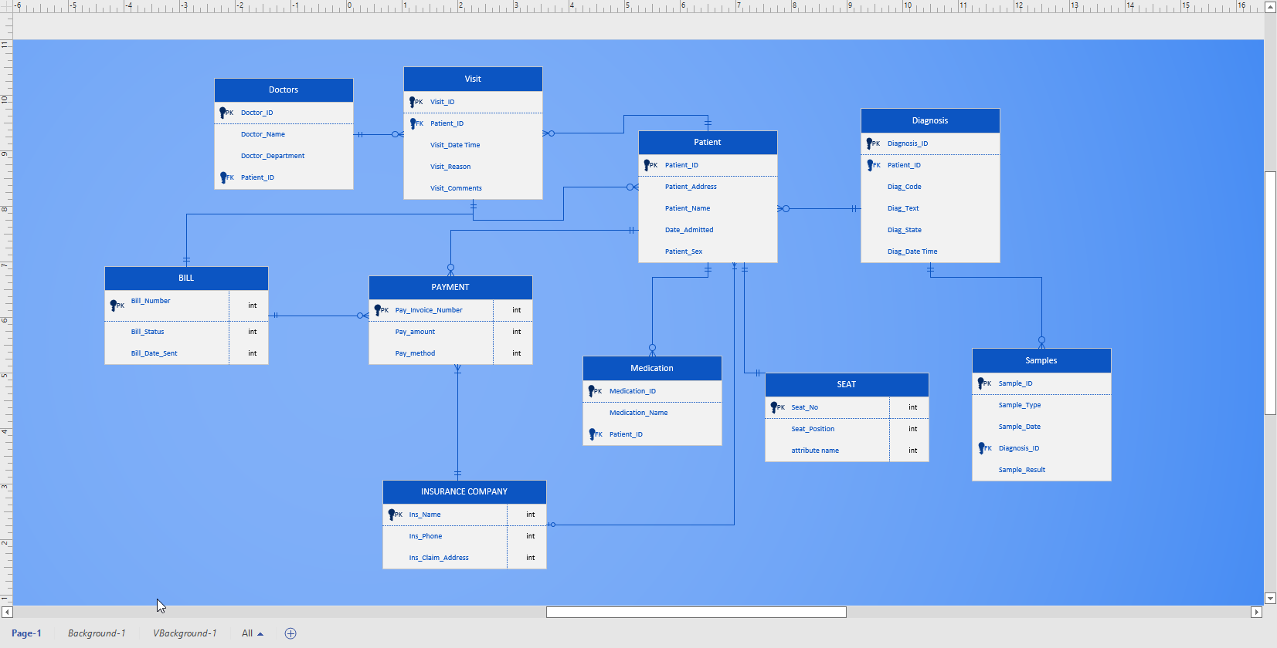Click the vertical scrollbar down arrow
Image resolution: width=1277 pixels, height=648 pixels.
tap(1270, 599)
